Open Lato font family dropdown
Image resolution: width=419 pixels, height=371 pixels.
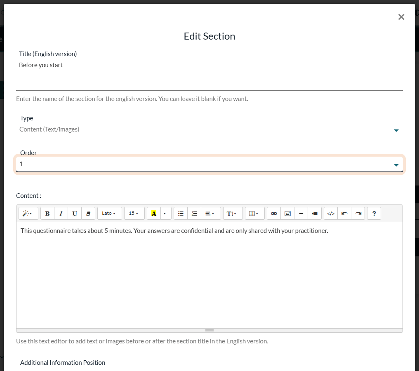point(110,214)
